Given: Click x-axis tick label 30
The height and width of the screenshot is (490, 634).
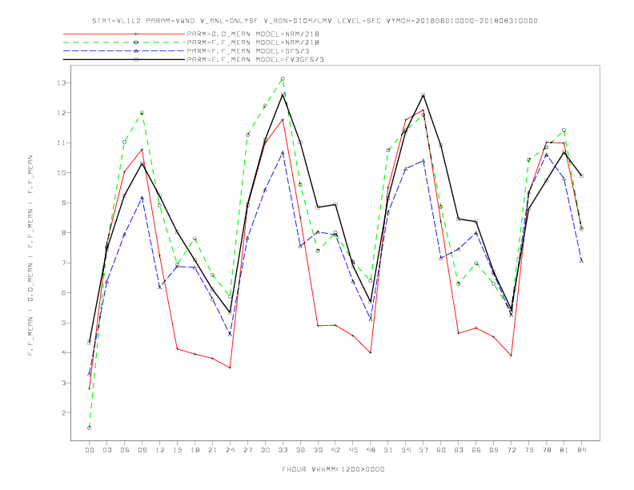Looking at the screenshot, I should point(265,450).
